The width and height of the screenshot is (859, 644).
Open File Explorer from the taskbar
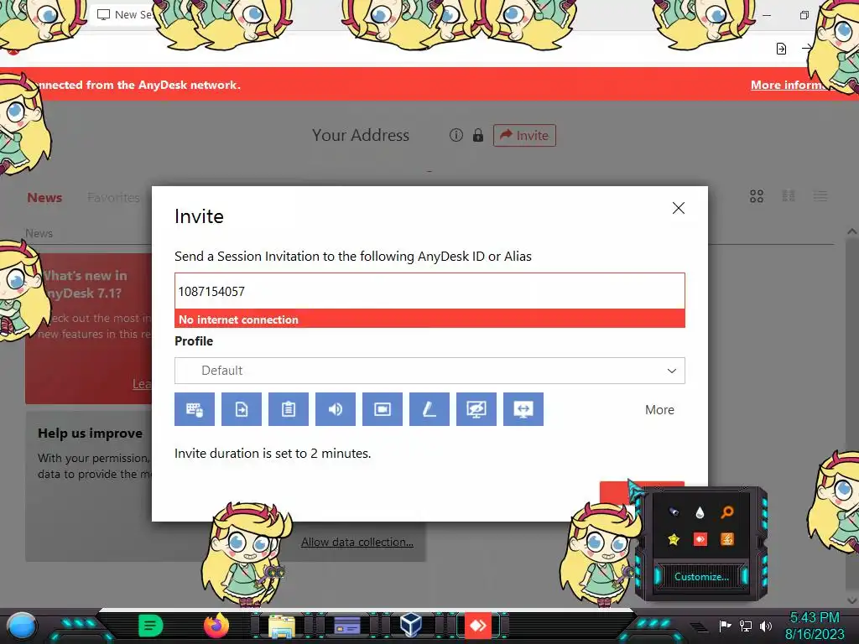click(x=282, y=626)
